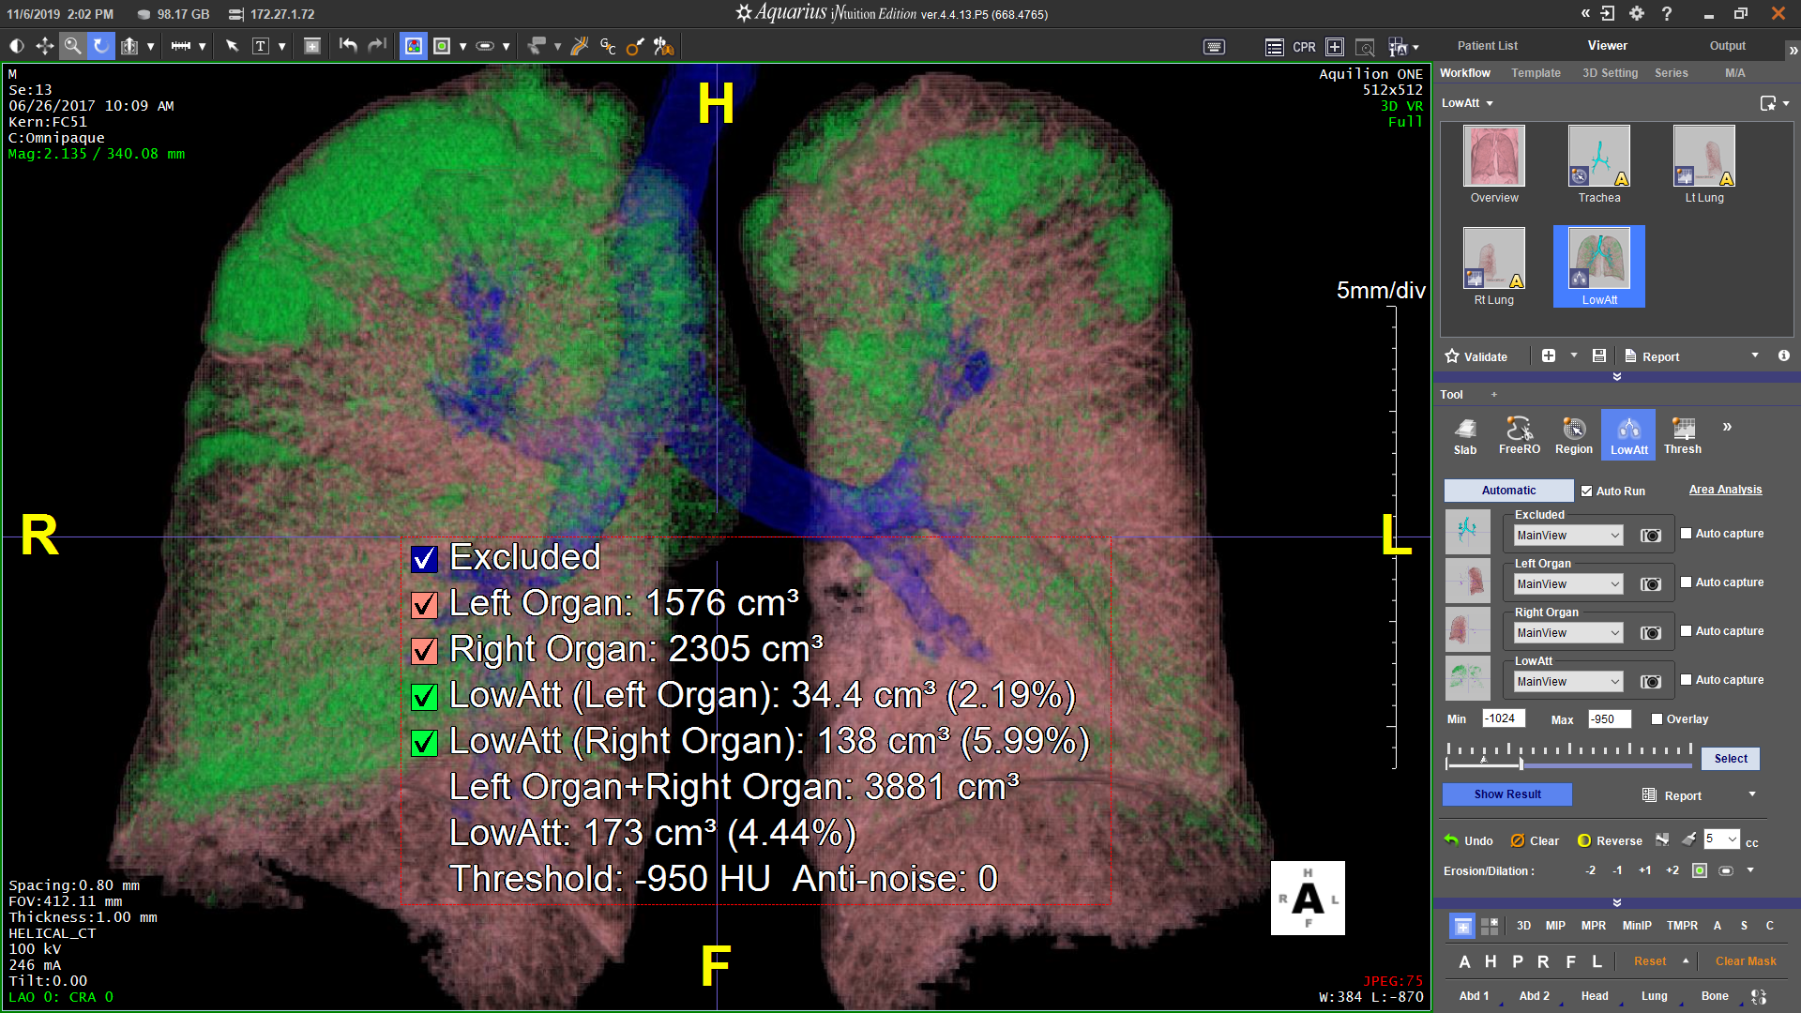This screenshot has height=1013, width=1801.
Task: Switch to the Patient List tab
Action: coord(1488,46)
